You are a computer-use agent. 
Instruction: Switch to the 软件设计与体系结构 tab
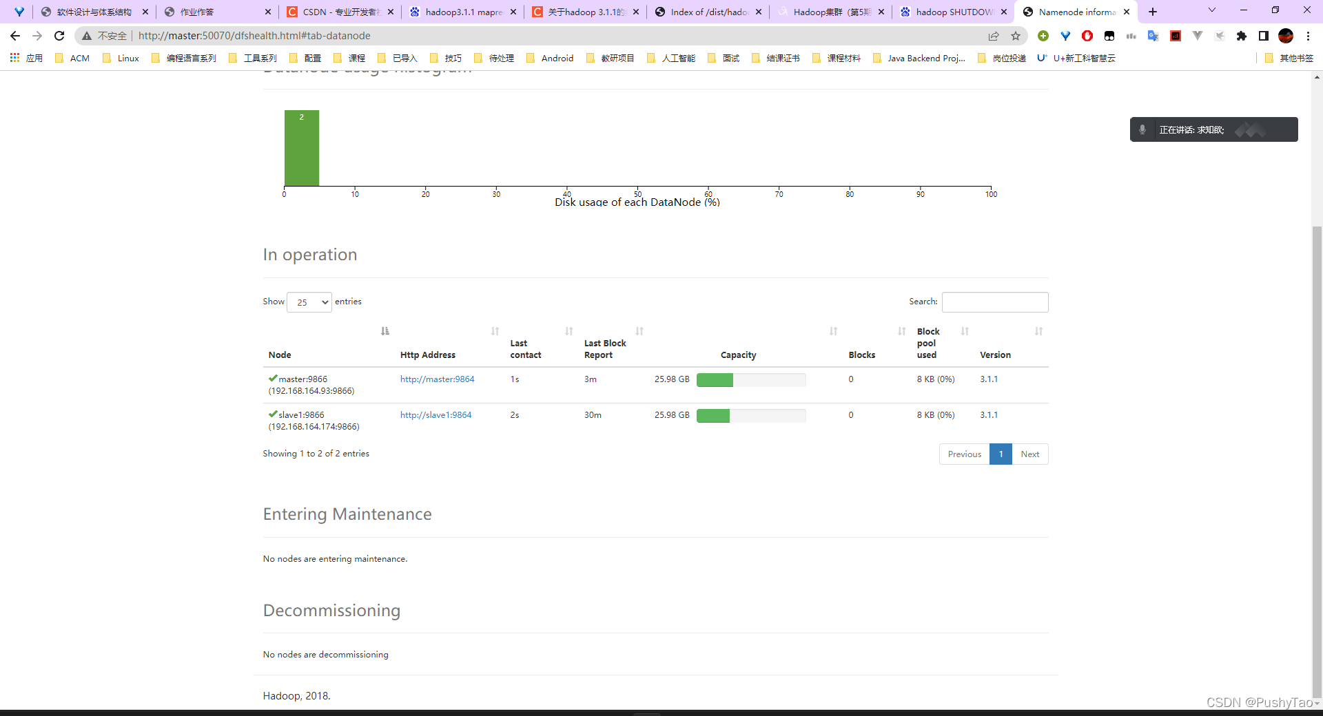94,12
